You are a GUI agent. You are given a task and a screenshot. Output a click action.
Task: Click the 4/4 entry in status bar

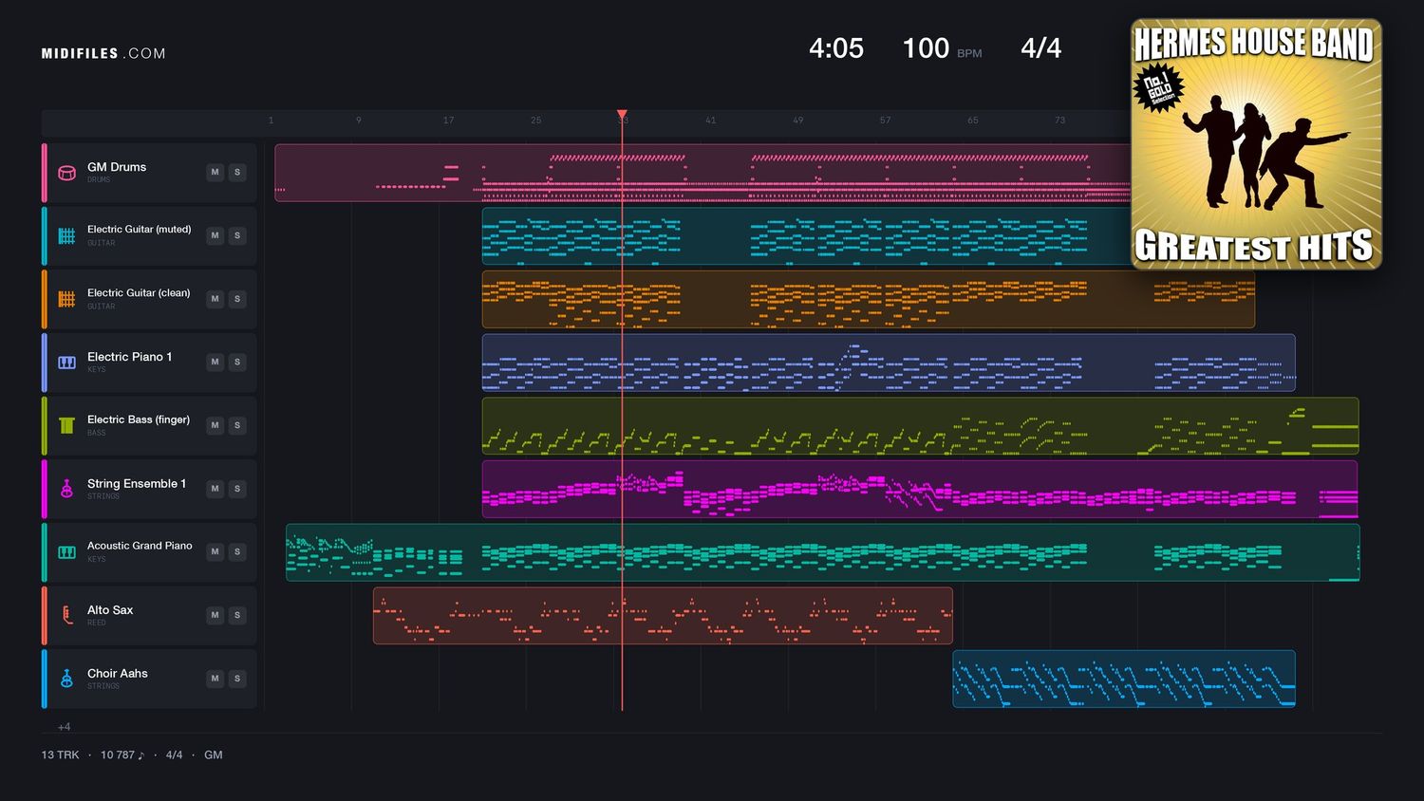point(174,755)
